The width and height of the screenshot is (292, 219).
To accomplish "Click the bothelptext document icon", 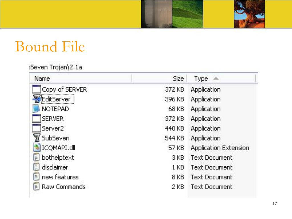I will point(36,157).
